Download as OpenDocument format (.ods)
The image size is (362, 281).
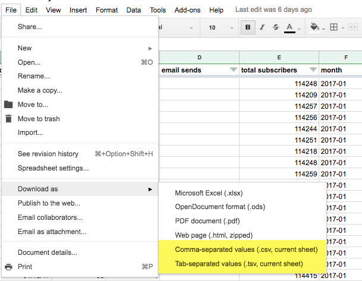click(x=243, y=207)
